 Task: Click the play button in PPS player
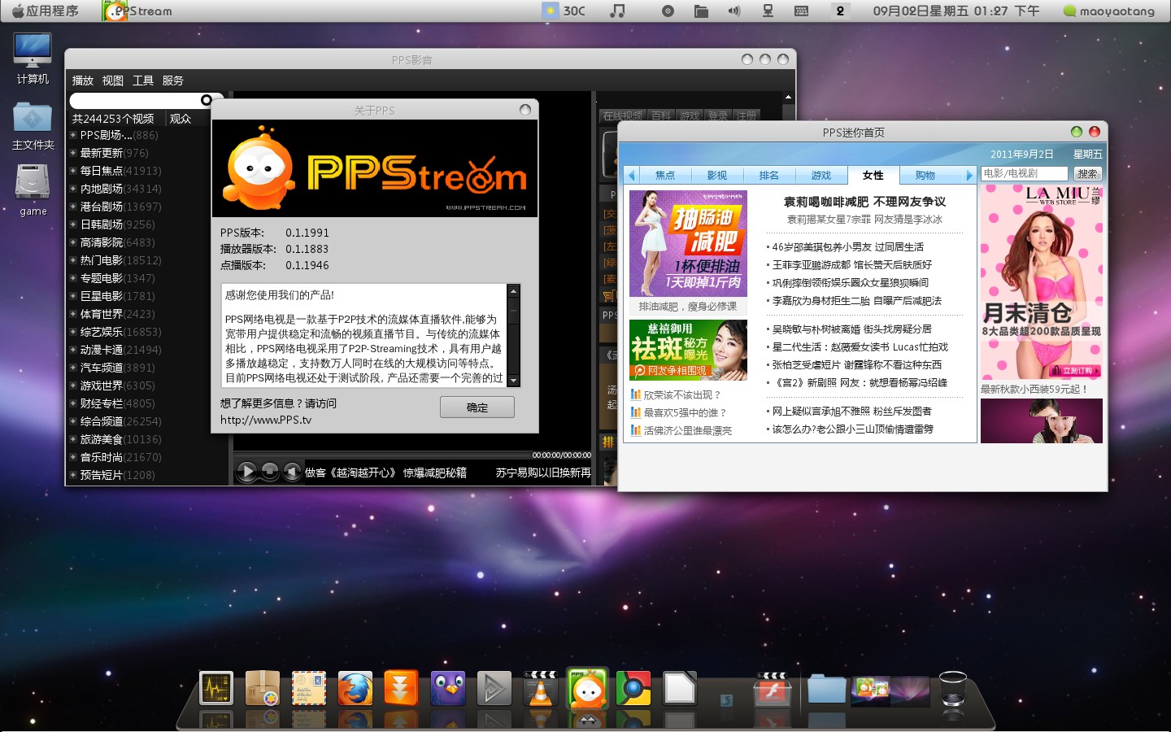point(247,471)
